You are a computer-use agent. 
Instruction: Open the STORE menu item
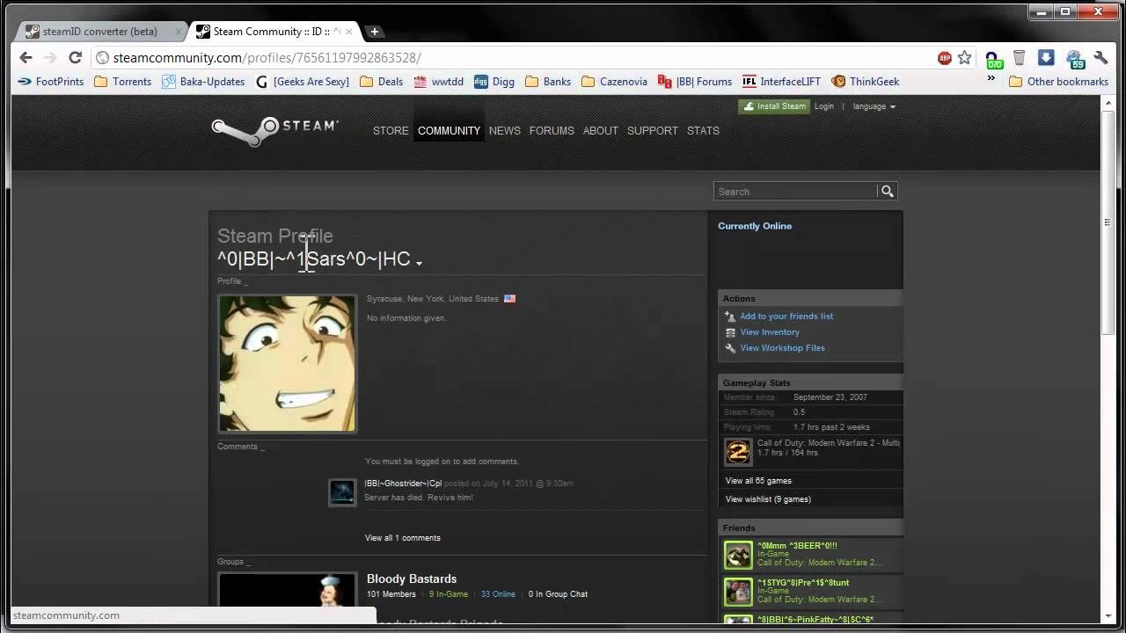click(391, 131)
